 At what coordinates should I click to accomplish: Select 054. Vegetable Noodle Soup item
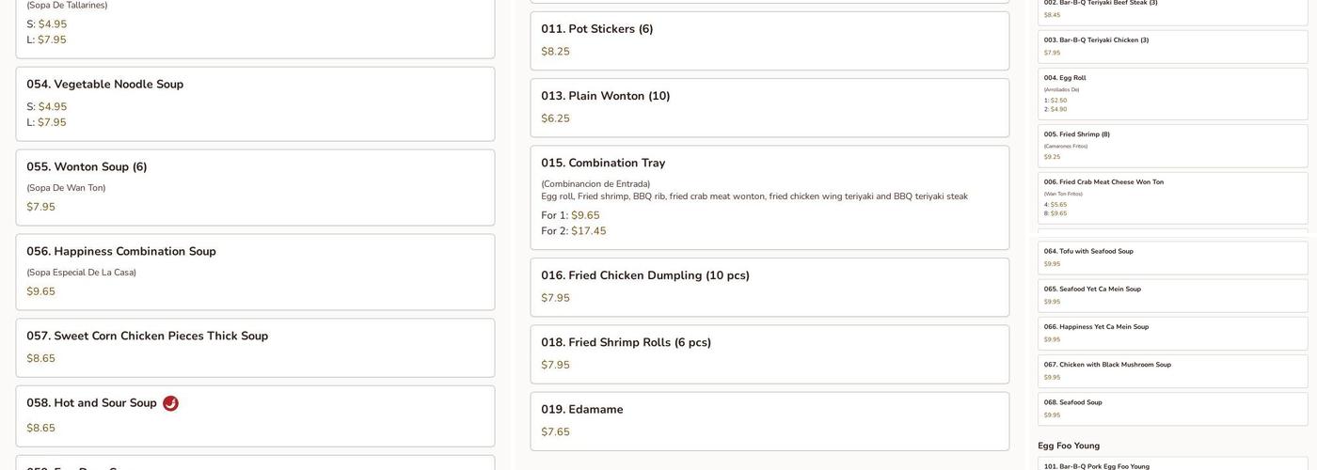(255, 103)
